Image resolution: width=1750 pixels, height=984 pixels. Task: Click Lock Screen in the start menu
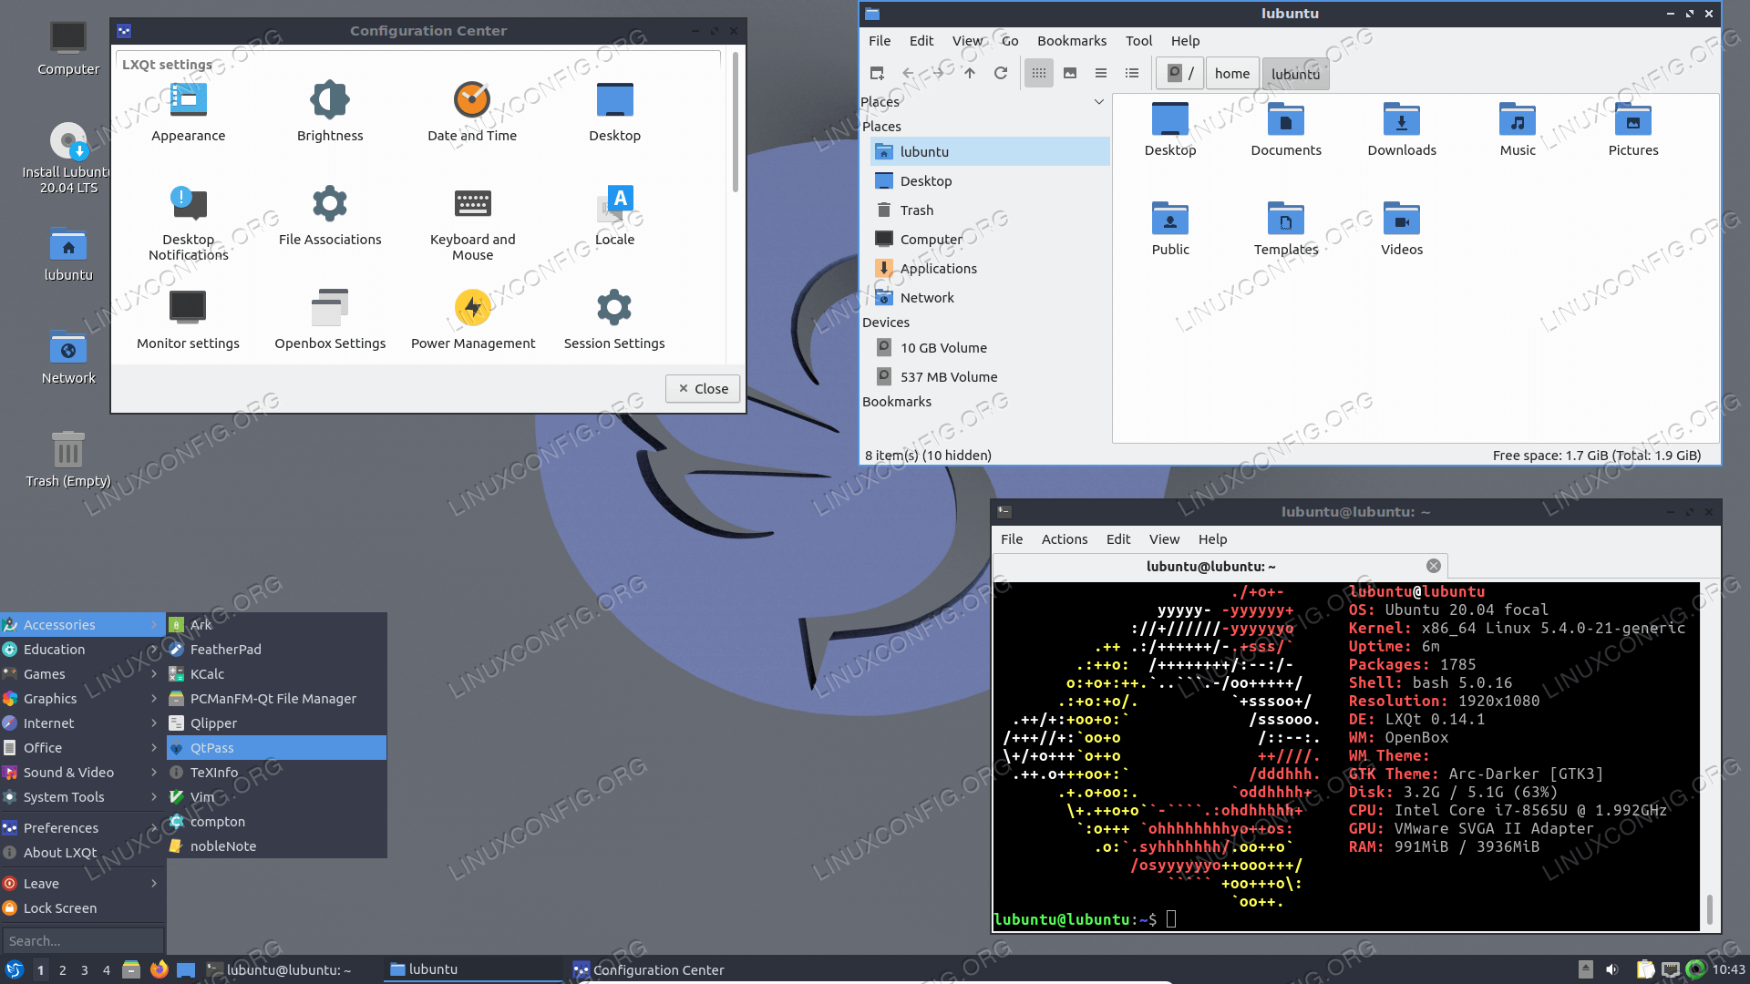[x=82, y=908]
